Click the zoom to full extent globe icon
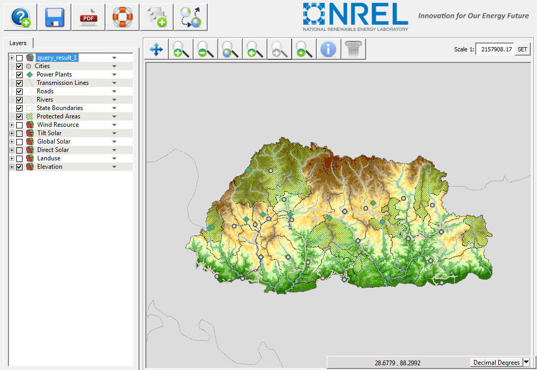Viewport: 537px width, 370px height. pos(229,49)
